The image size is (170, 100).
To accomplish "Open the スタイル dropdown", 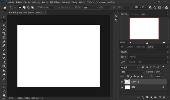I will [90, 7].
